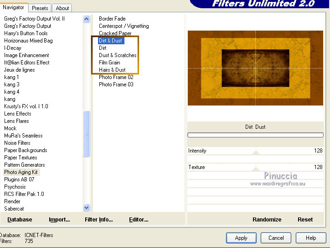Viewport: 330px width, 248px height.
Task: Switch to the Presets tab
Action: point(40,8)
